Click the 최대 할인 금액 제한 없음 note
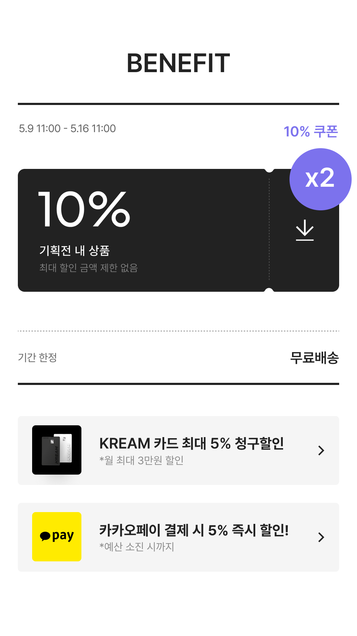357x636 pixels. click(89, 268)
